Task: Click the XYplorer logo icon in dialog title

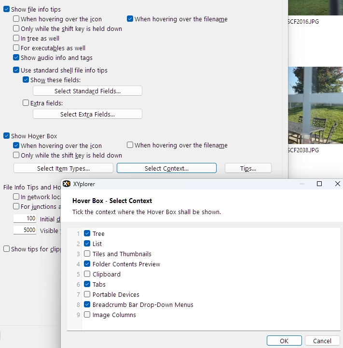Action: [x=67, y=184]
